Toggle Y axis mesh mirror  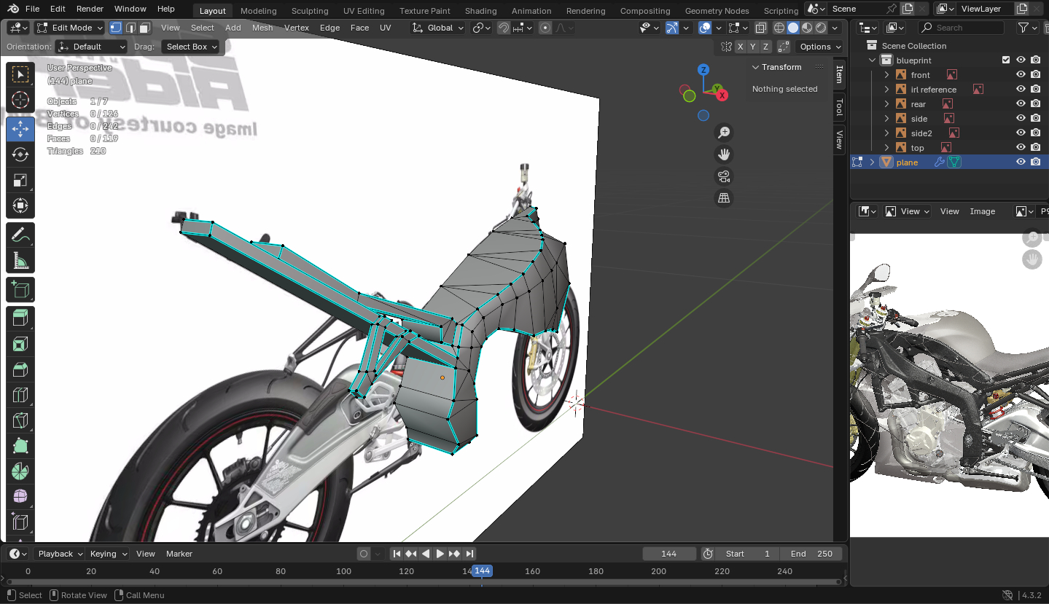pyautogui.click(x=753, y=47)
